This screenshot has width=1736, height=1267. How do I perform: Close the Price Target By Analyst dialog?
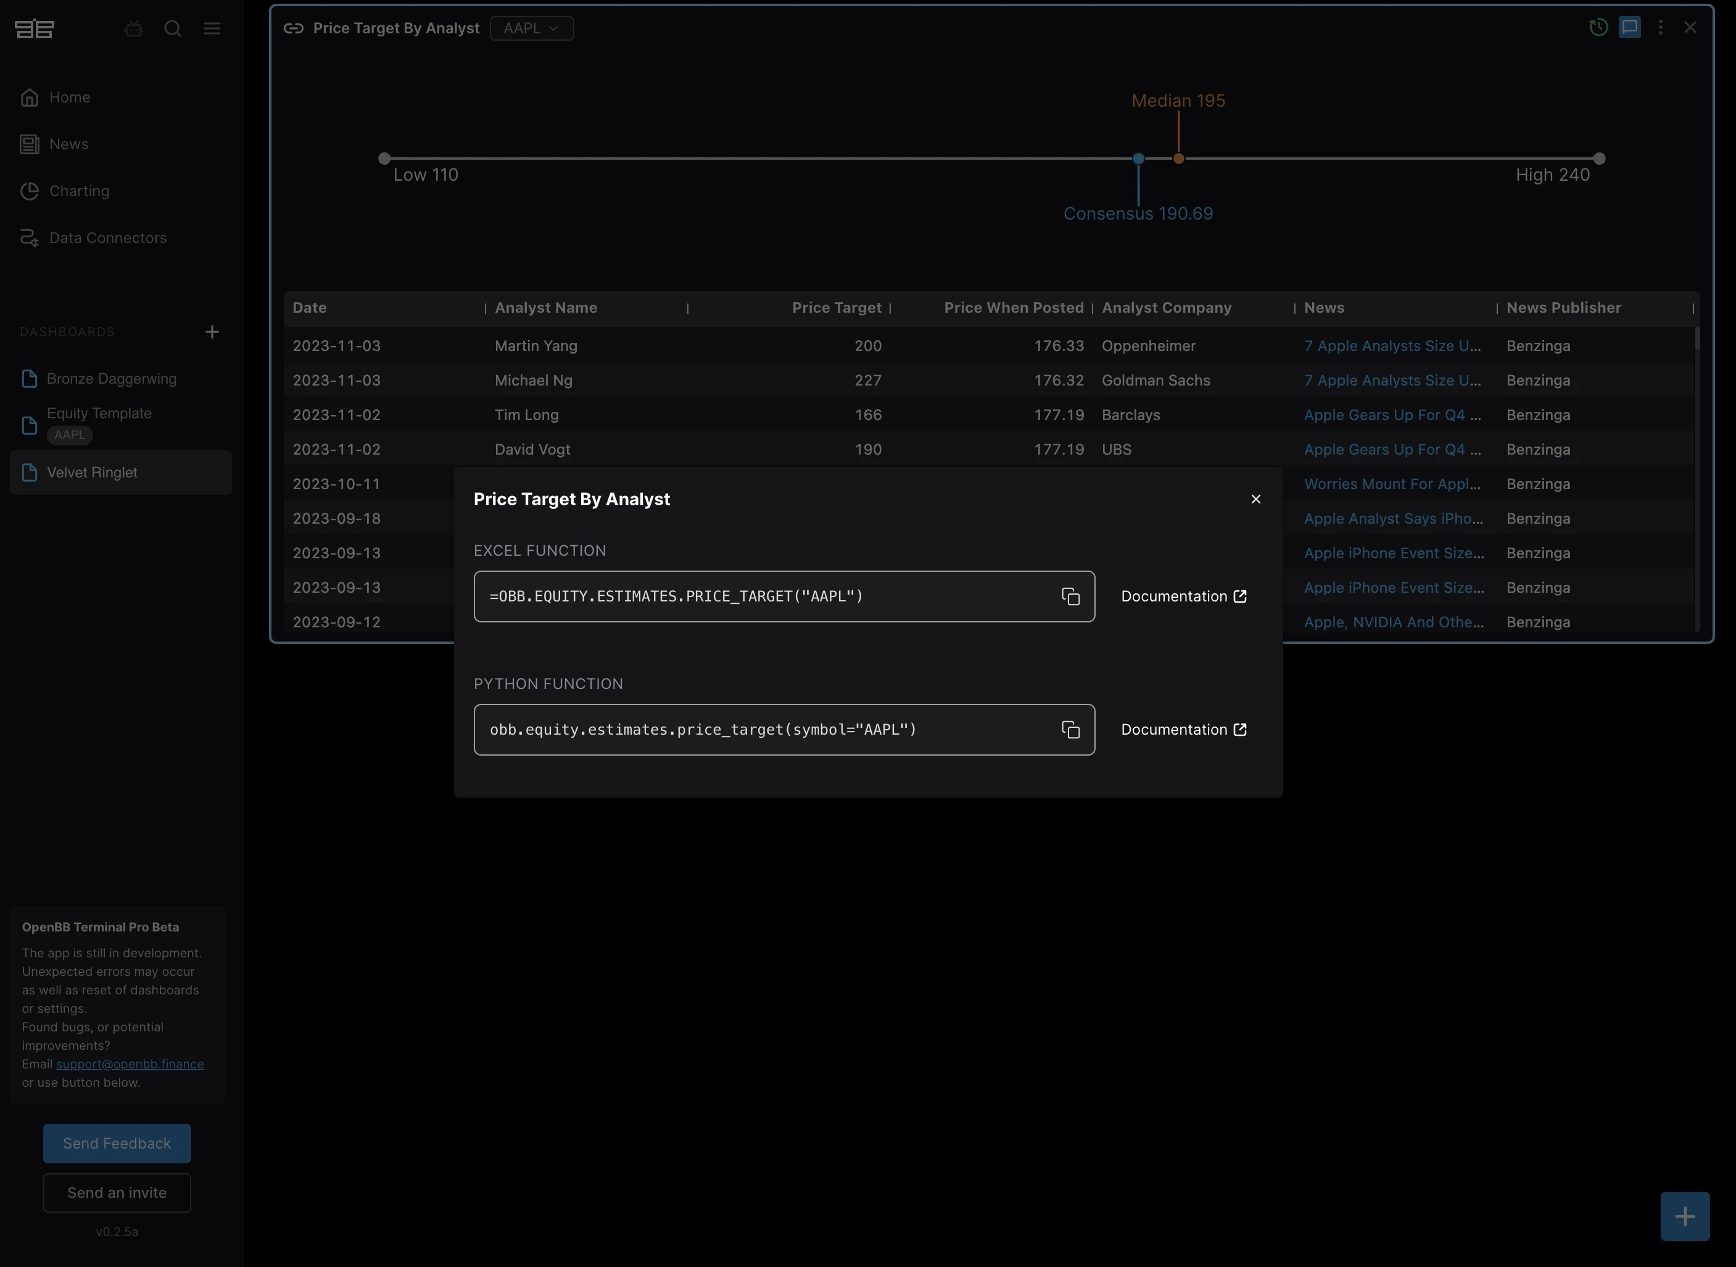(1255, 499)
